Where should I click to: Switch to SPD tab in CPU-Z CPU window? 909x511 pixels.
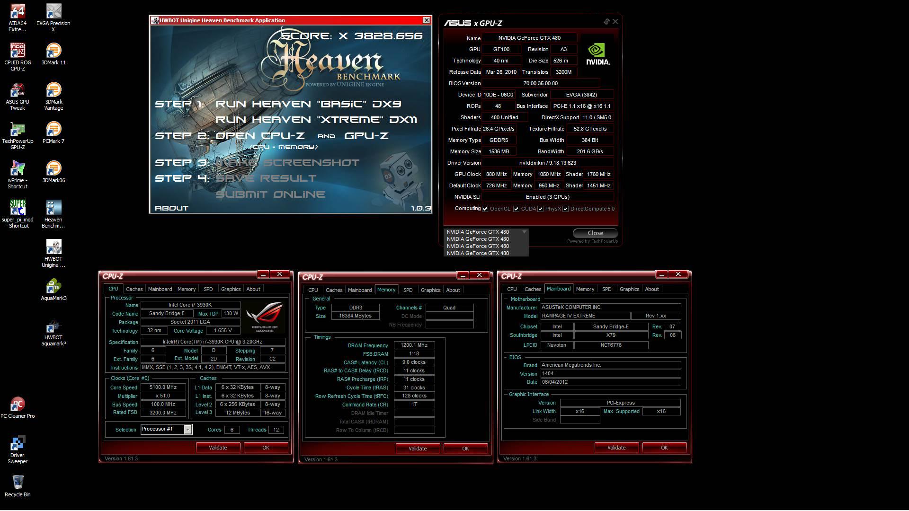click(208, 289)
